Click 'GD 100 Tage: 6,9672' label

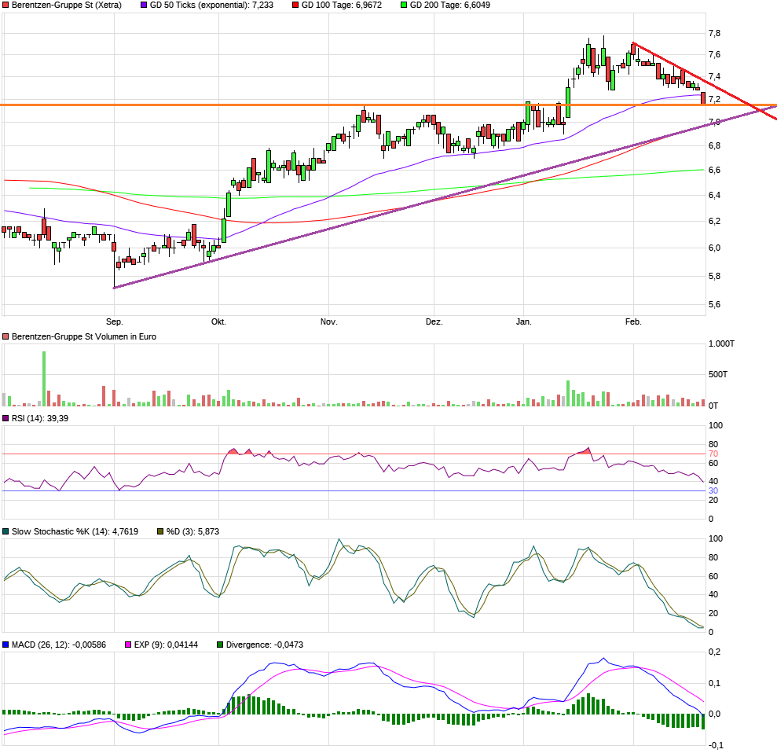pyautogui.click(x=342, y=5)
